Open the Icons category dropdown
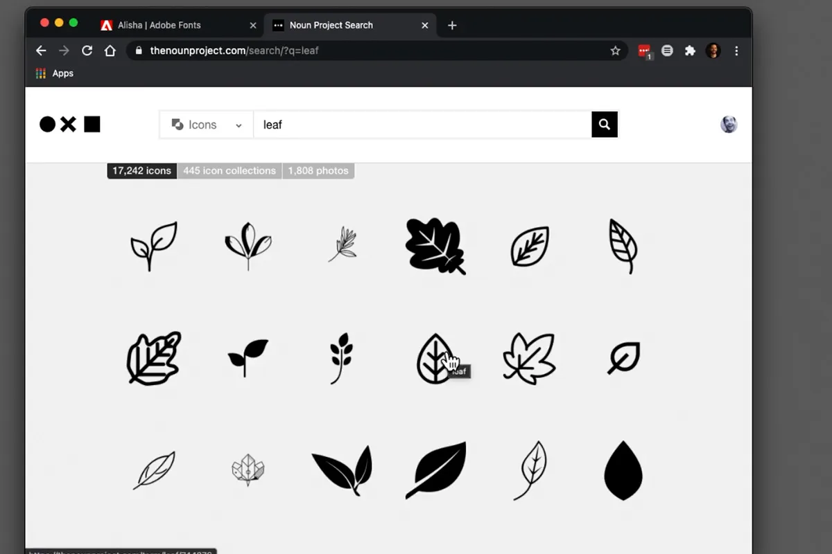Screen dimensions: 832x554 point(205,124)
